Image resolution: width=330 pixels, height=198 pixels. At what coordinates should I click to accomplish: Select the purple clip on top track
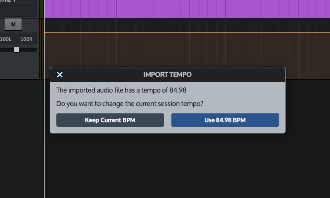coord(187,9)
